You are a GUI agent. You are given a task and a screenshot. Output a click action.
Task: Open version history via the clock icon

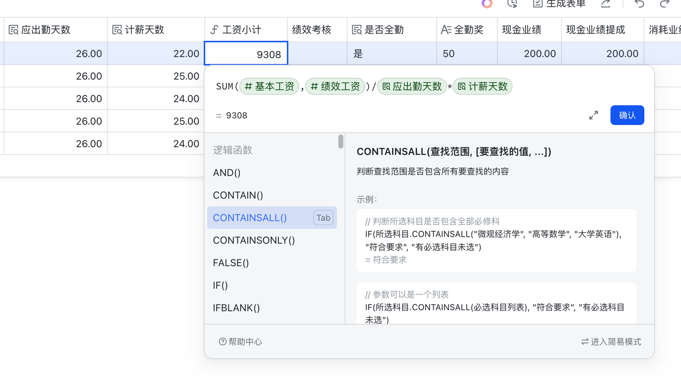[x=512, y=4]
